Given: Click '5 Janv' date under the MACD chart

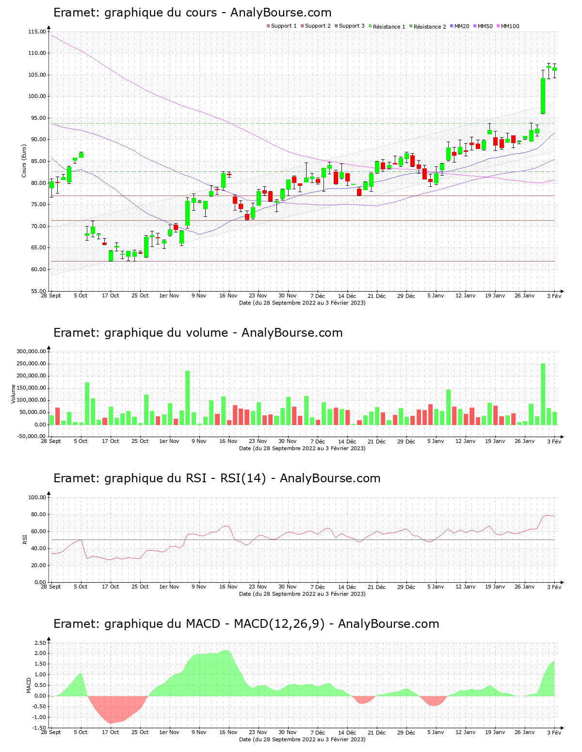Looking at the screenshot, I should (436, 733).
